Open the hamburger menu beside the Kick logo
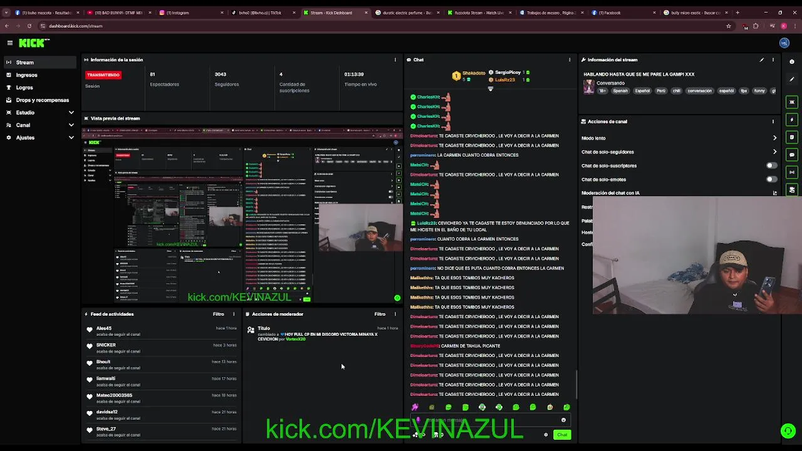802x451 pixels. [10, 43]
